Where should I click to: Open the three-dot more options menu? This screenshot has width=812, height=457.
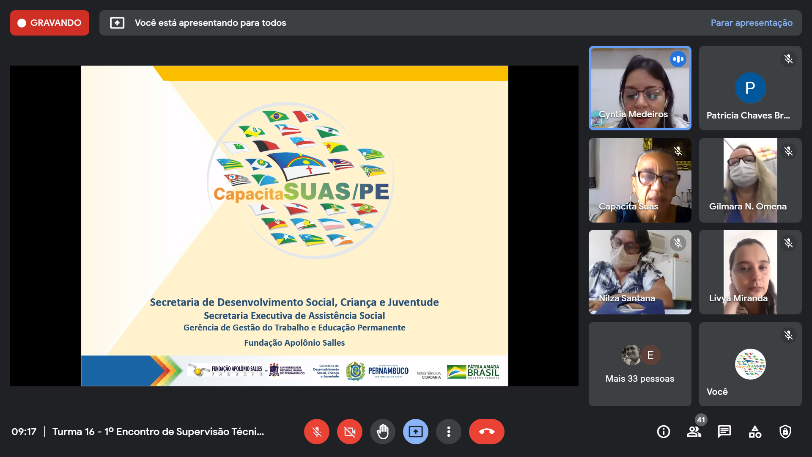coord(448,432)
